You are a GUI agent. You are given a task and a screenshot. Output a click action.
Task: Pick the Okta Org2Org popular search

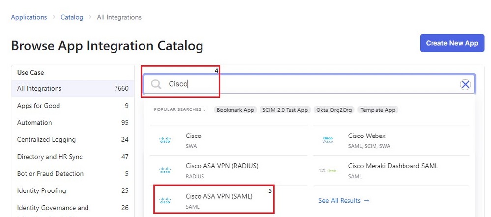(x=333, y=110)
